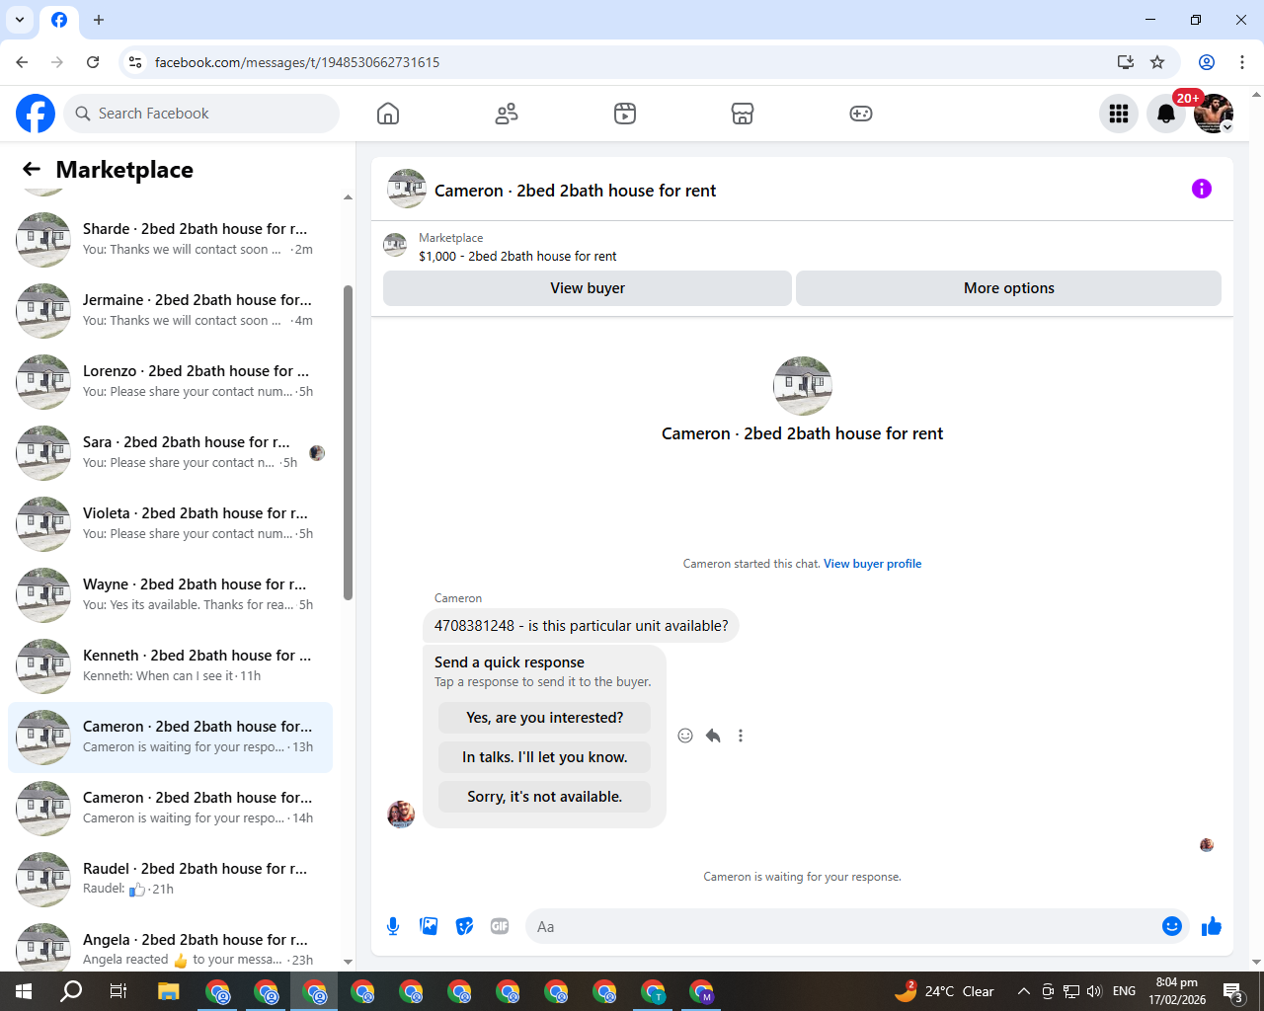The width and height of the screenshot is (1264, 1011).
Task: Open the Marketplace store icon in top navigation
Action: click(743, 114)
